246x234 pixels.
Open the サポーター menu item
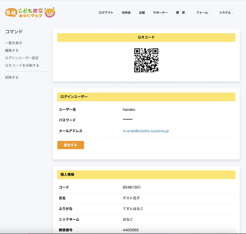(x=160, y=13)
